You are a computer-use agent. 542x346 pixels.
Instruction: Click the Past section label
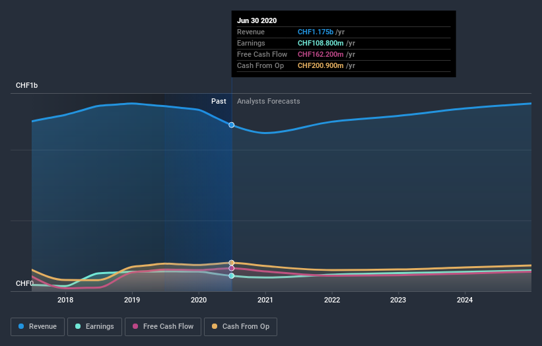point(219,101)
